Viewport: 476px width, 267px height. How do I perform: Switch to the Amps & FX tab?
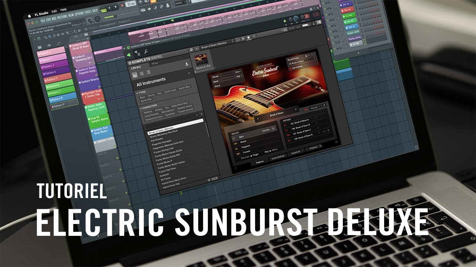click(x=296, y=152)
